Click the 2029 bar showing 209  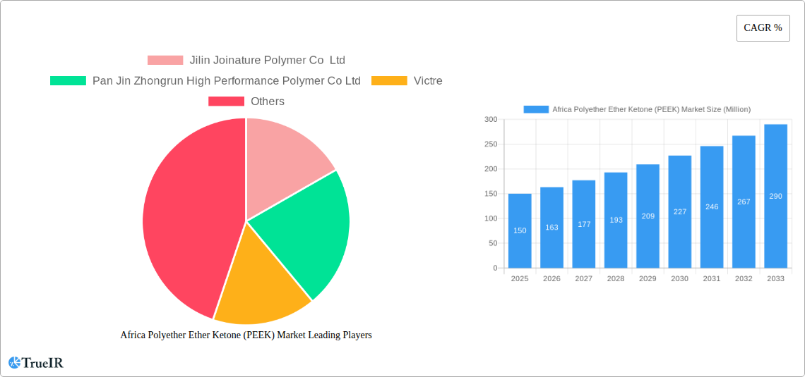point(648,216)
